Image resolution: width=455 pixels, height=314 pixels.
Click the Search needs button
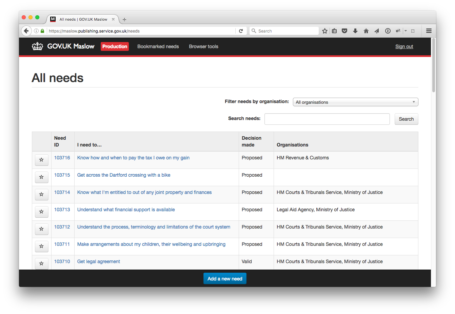click(406, 119)
